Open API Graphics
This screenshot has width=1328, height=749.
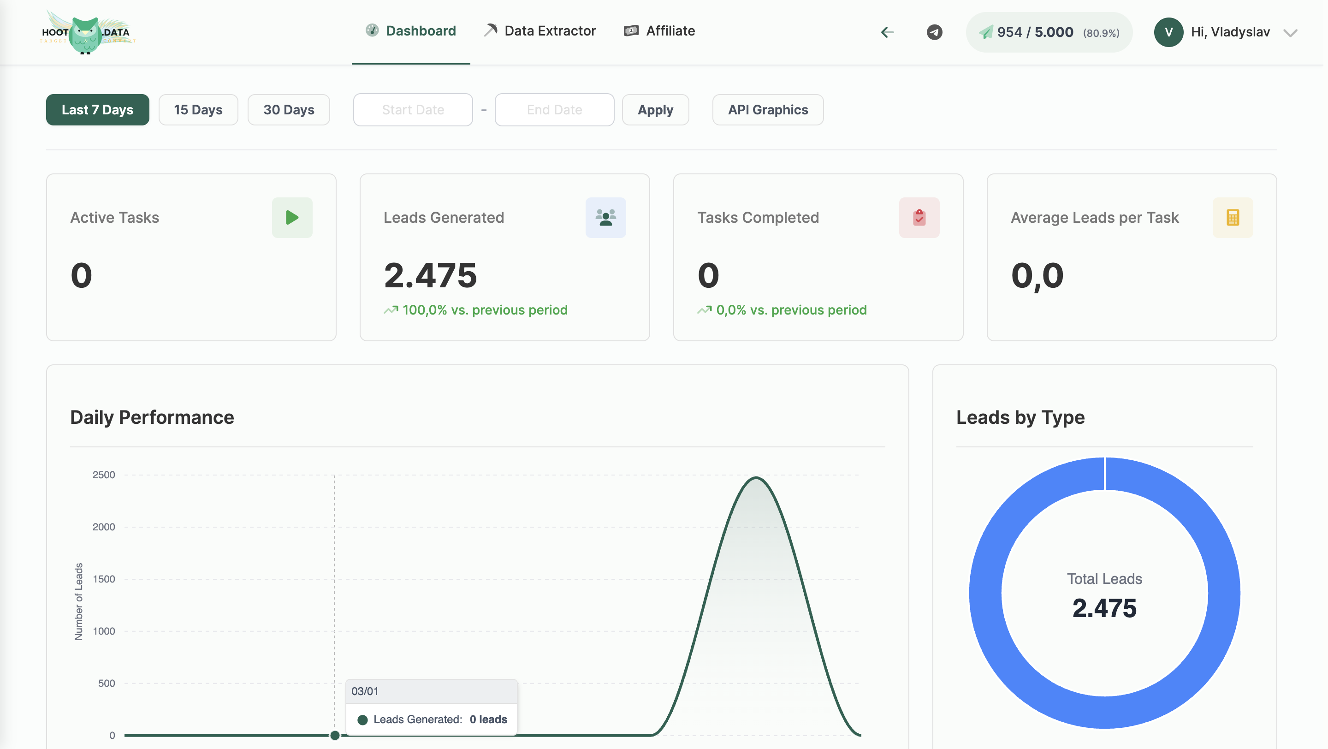[x=768, y=109]
